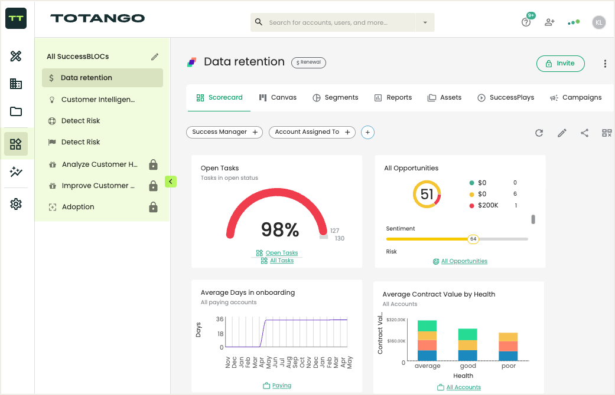Click the 51 opportunities donut chart
The image size is (615, 395).
click(427, 194)
